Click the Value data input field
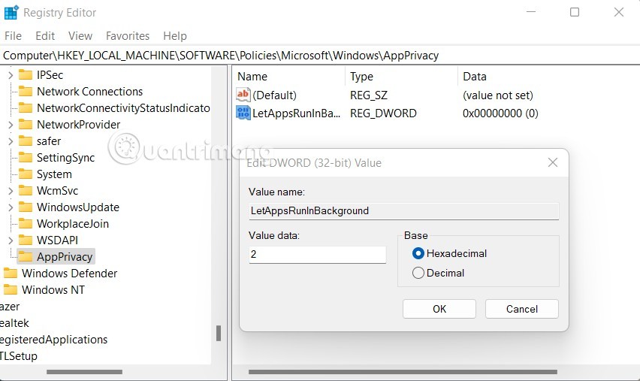This screenshot has width=640, height=381. click(317, 255)
